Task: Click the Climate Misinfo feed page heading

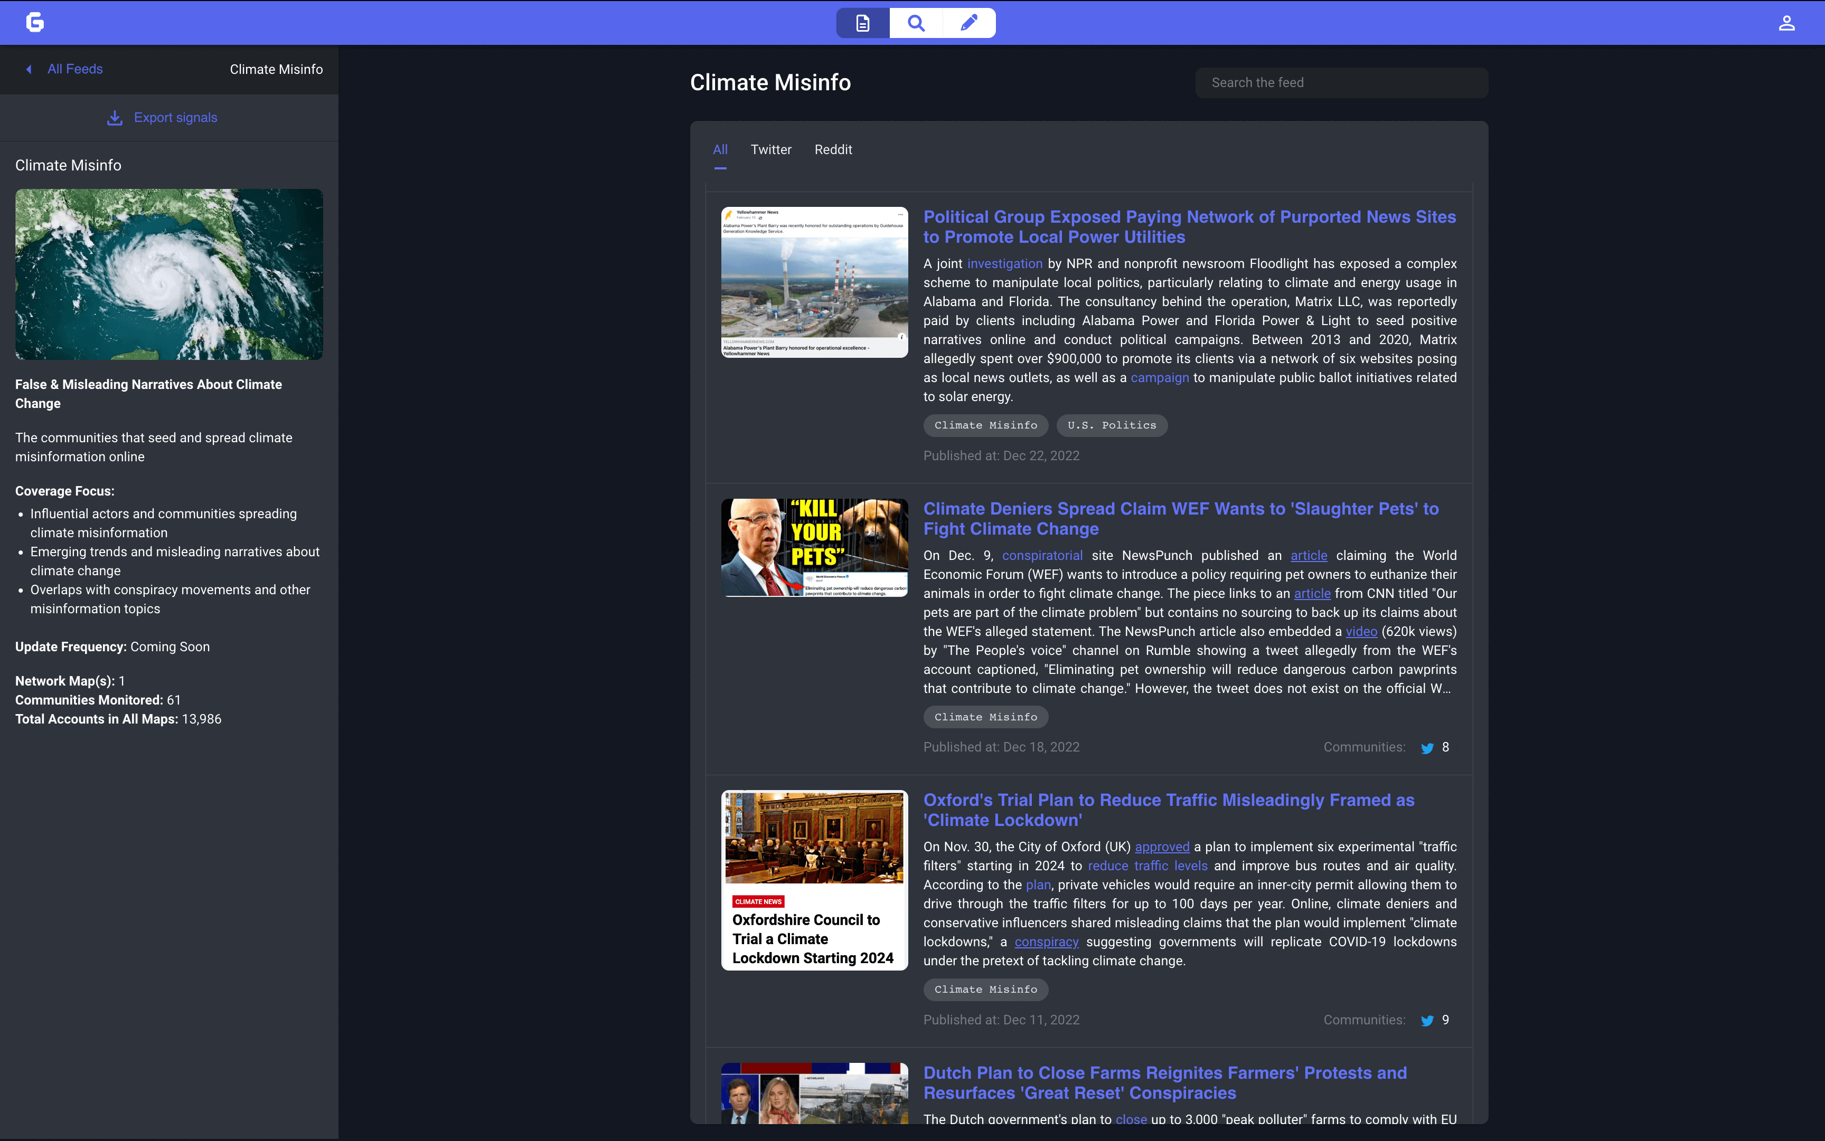Action: click(770, 82)
